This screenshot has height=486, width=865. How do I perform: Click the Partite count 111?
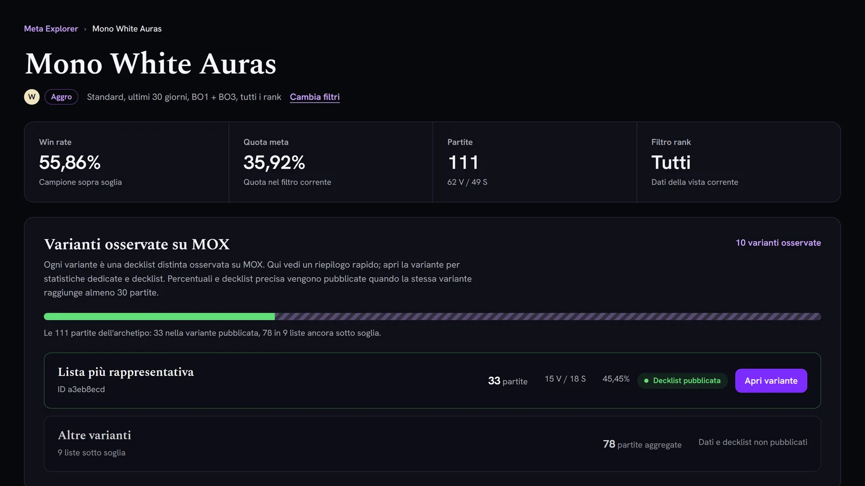pyautogui.click(x=463, y=163)
